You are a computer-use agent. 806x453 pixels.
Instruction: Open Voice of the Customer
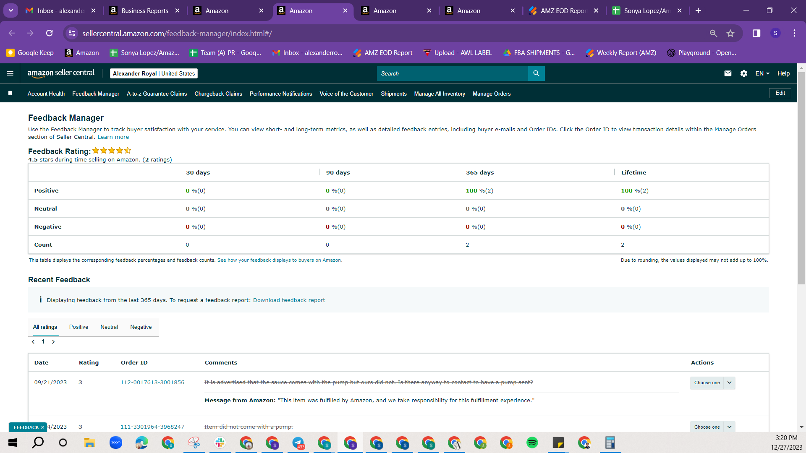tap(346, 94)
